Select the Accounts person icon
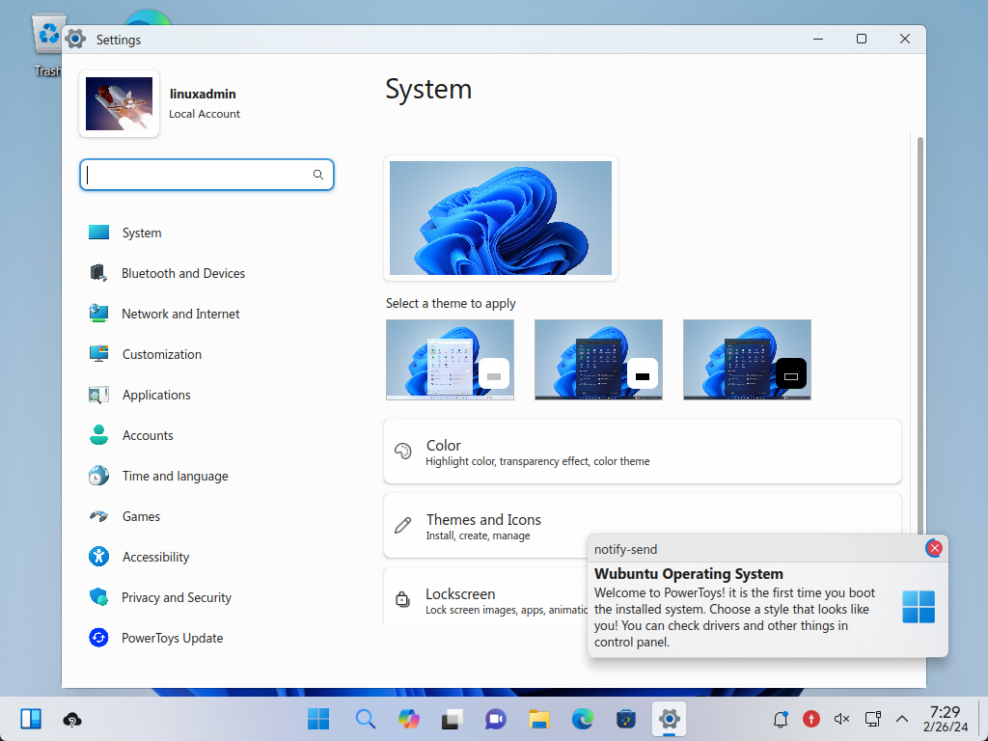 pyautogui.click(x=98, y=435)
